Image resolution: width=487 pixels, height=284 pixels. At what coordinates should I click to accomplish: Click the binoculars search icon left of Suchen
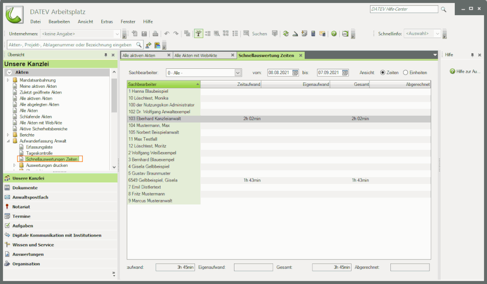coord(246,33)
